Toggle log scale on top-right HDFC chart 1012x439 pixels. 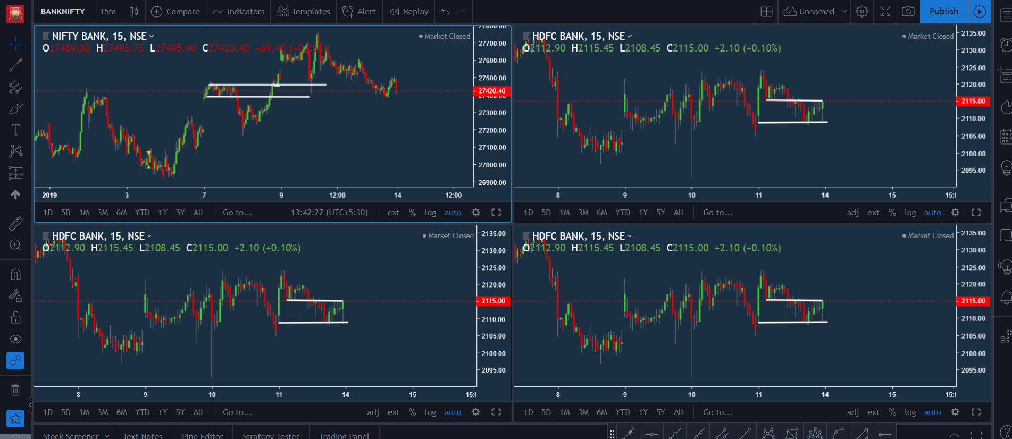[910, 213]
